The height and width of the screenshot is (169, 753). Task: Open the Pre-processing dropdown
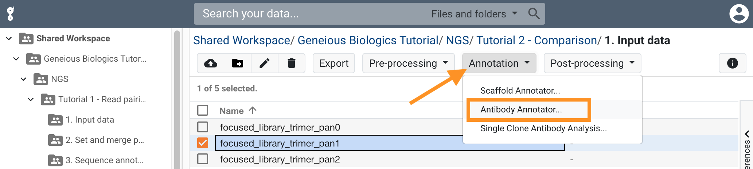point(408,63)
